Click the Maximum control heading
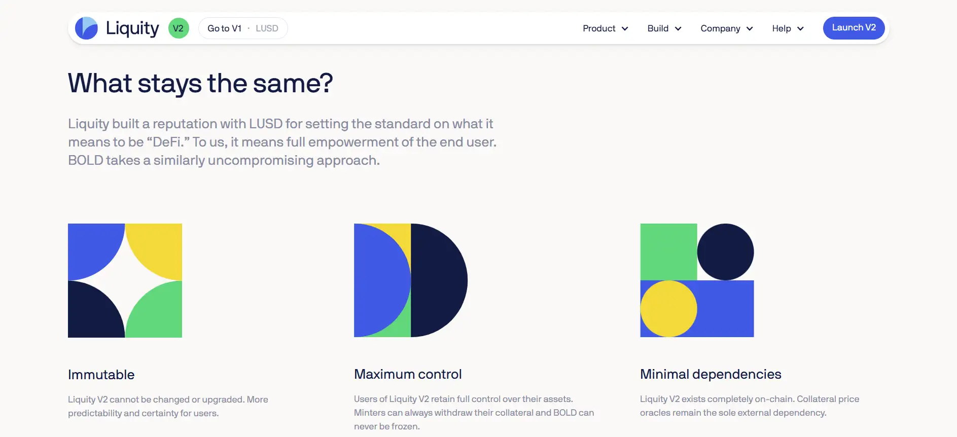This screenshot has height=437, width=957. point(408,374)
